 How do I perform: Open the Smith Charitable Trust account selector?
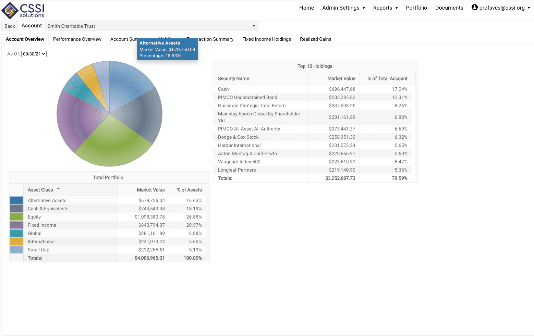pyautogui.click(x=151, y=26)
